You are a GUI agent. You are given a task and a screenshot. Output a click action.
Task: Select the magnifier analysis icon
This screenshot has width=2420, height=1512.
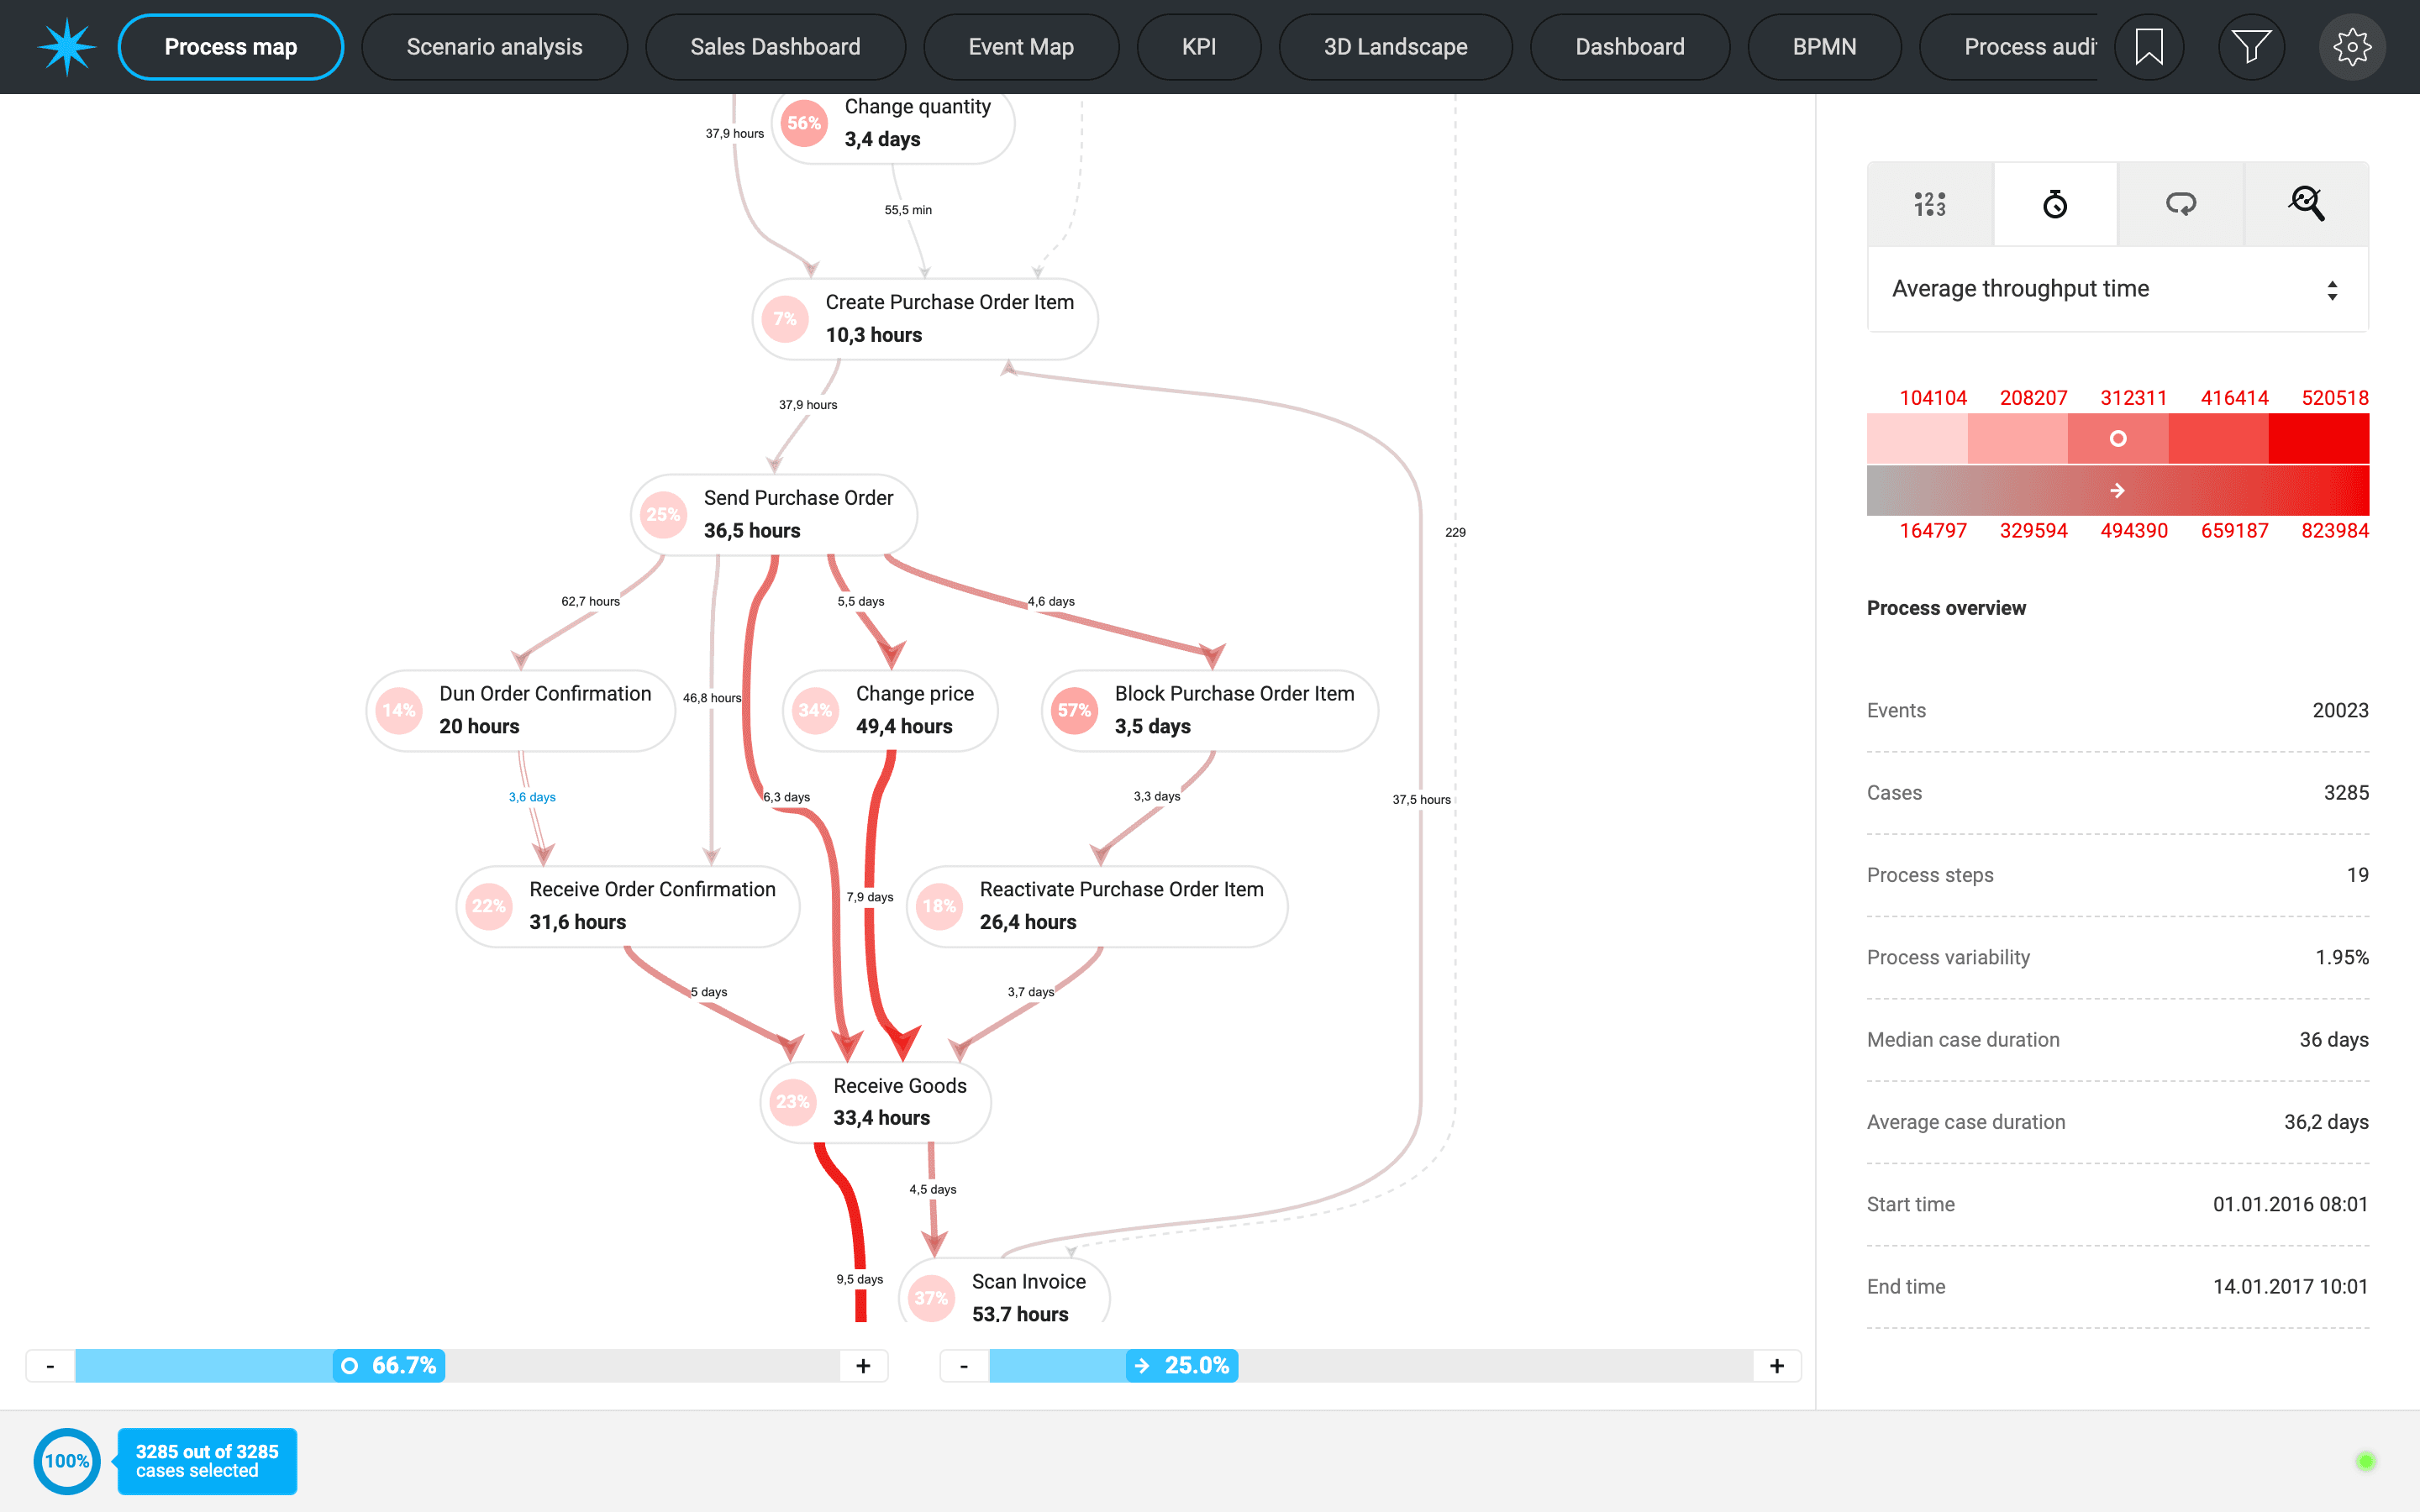(x=2306, y=204)
